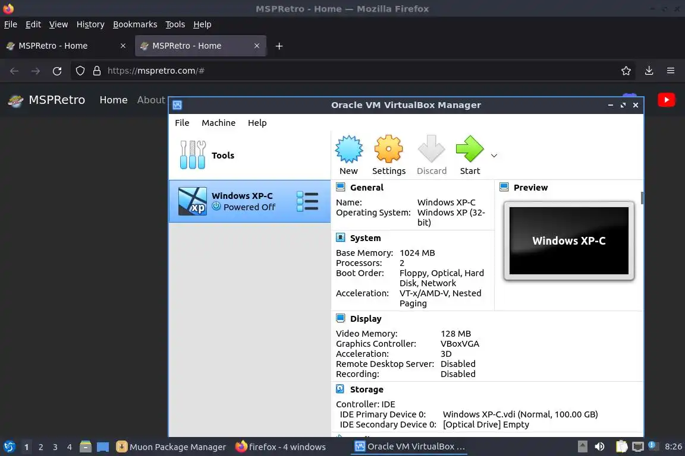Click the New virtual machine icon
This screenshot has width=685, height=456.
coord(348,149)
